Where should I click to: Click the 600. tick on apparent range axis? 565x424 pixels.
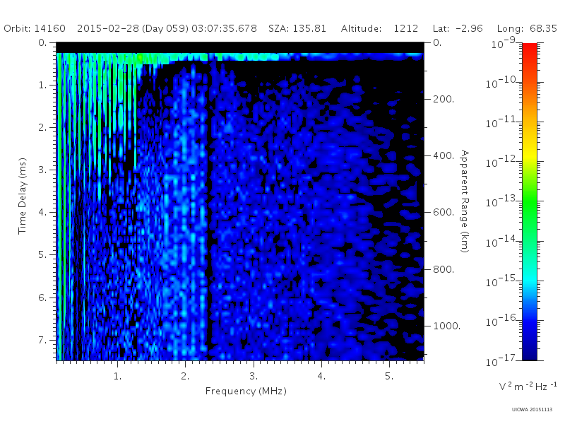444,213
